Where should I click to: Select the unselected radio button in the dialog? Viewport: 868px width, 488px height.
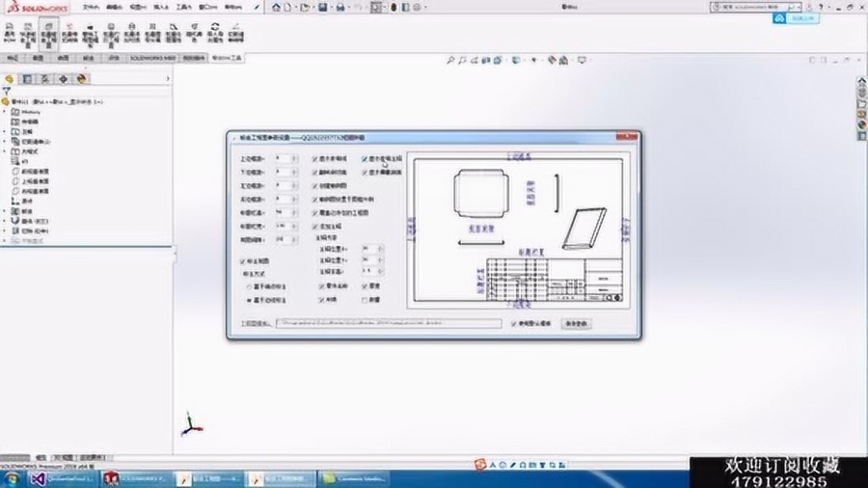[249, 286]
